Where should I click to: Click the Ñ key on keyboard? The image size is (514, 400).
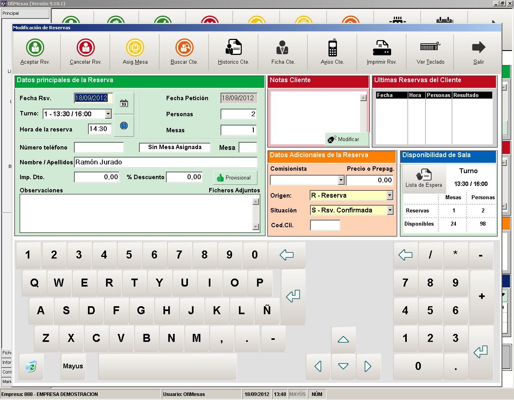(267, 311)
